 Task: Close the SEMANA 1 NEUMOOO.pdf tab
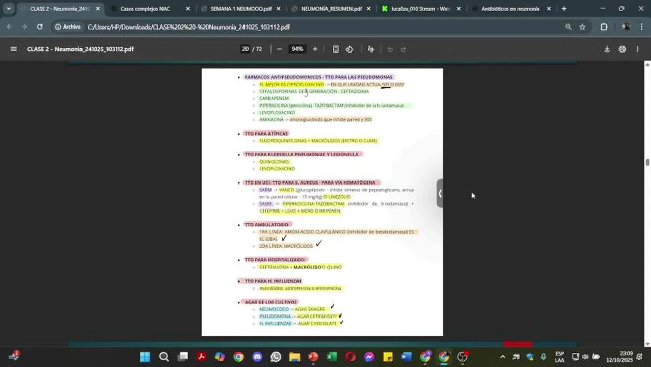click(279, 9)
